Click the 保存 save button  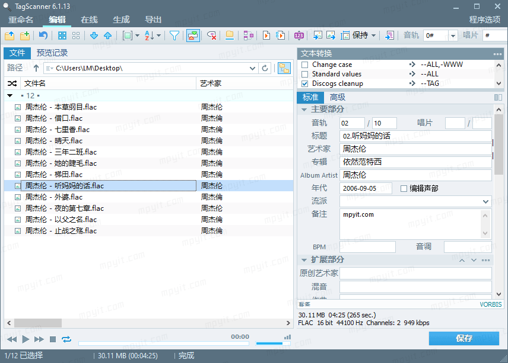pyautogui.click(x=464, y=338)
